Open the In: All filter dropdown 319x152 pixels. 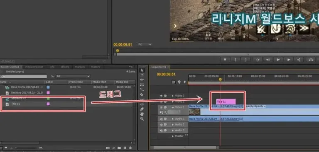point(73,76)
